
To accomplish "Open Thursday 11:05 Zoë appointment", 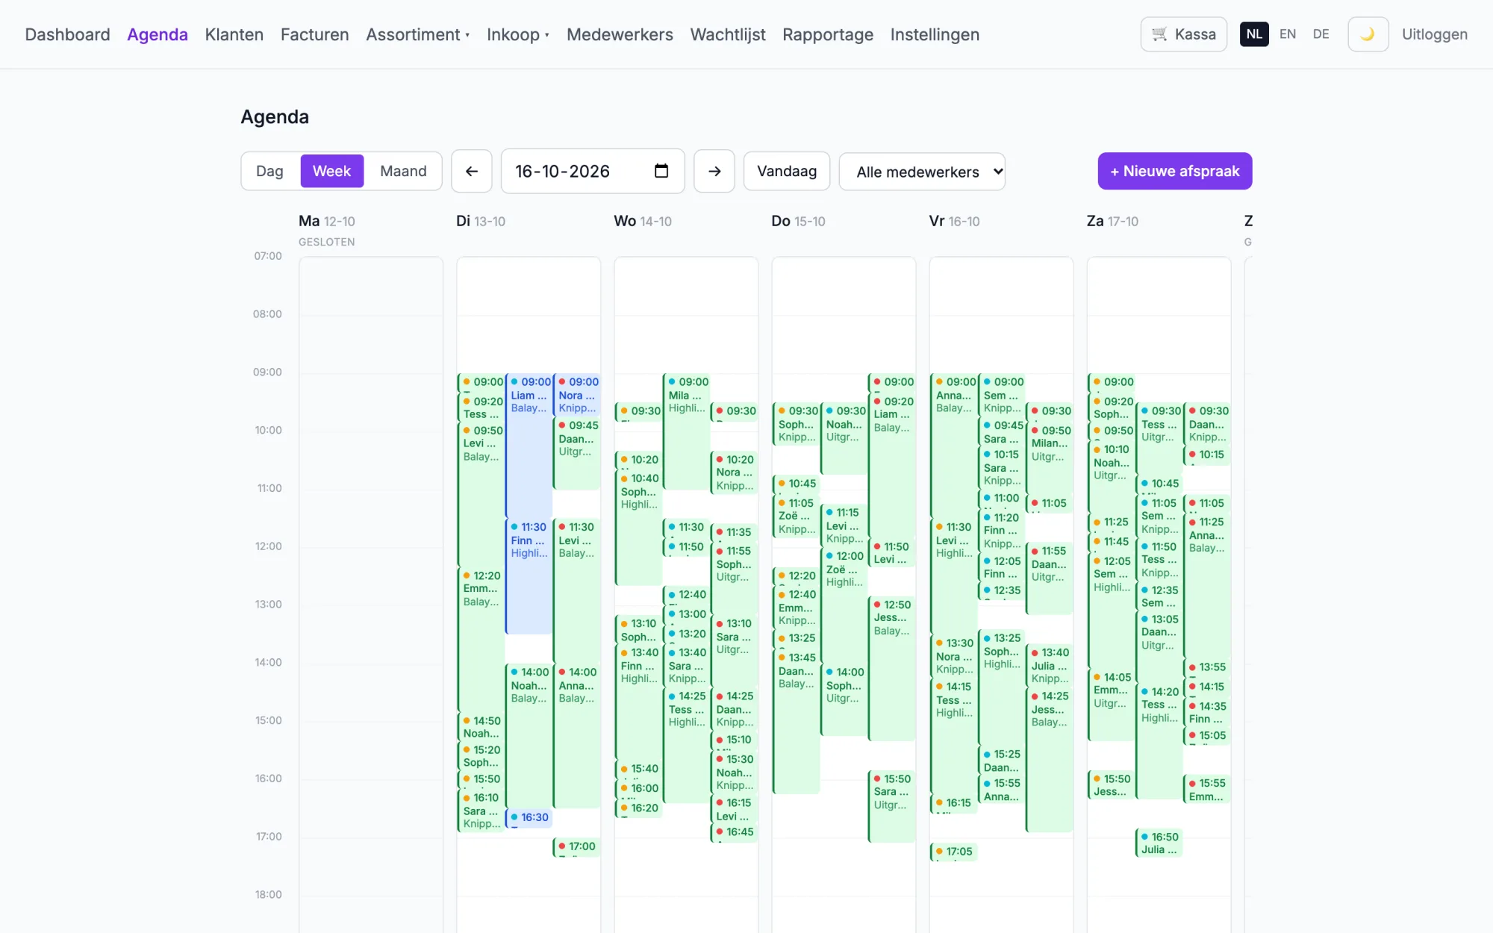I will tap(796, 516).
